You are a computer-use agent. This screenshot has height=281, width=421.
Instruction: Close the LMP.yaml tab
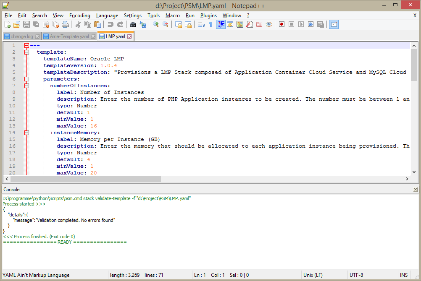coord(129,36)
